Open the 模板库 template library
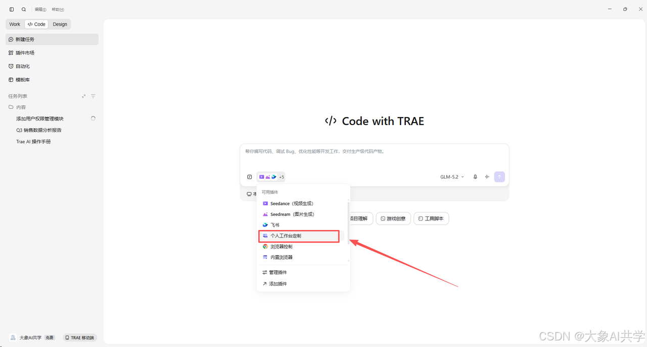Viewport: 647px width, 347px height. pyautogui.click(x=52, y=80)
